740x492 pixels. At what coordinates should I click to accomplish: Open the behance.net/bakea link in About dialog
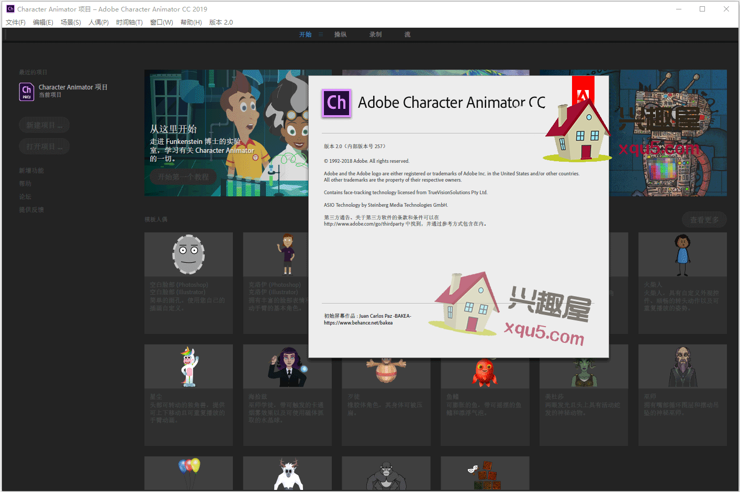pos(358,323)
